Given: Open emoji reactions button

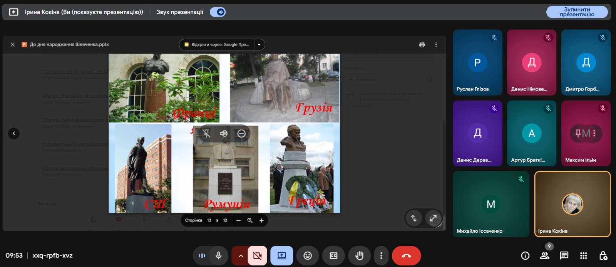Looking at the screenshot, I should tap(307, 256).
